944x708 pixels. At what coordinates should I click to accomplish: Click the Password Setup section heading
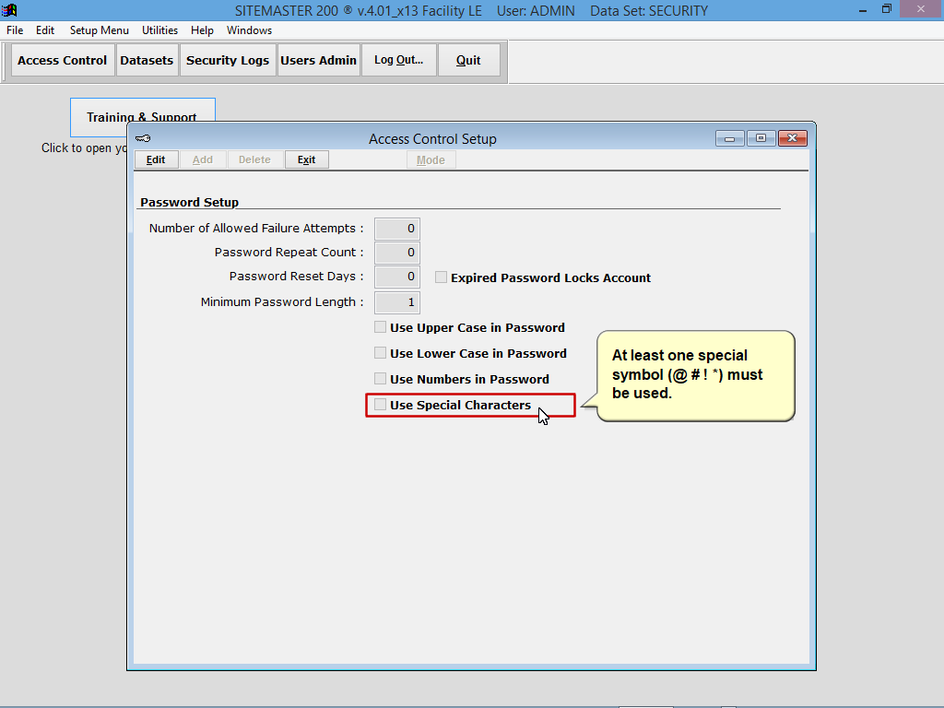tap(190, 202)
